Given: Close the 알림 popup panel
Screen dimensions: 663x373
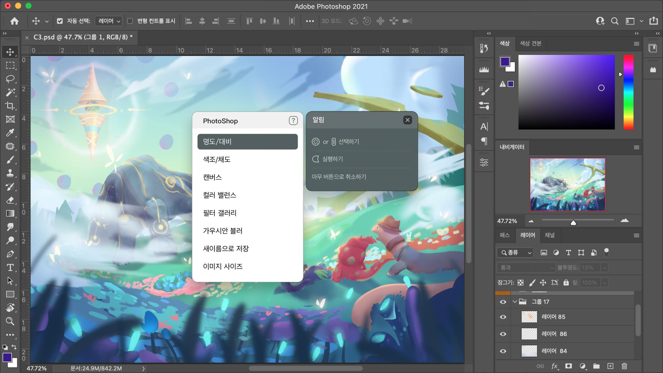Looking at the screenshot, I should (x=407, y=120).
